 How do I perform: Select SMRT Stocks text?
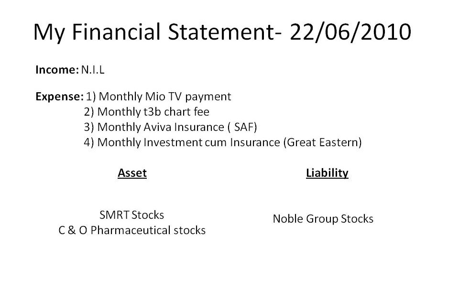coord(132,215)
